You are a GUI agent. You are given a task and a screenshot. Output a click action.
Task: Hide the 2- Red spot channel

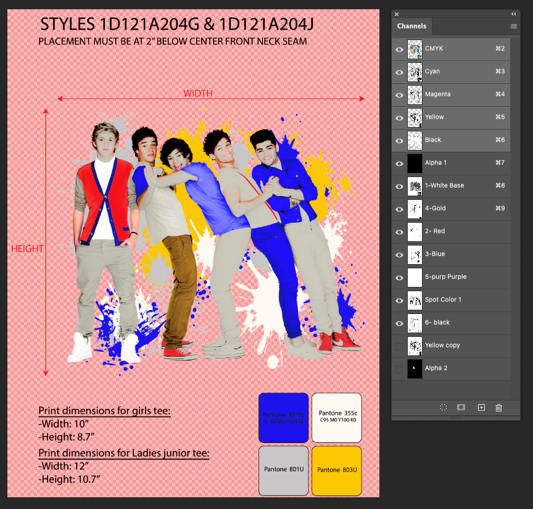point(399,232)
